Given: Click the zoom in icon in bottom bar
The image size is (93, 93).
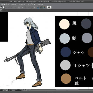Looking at the screenshot, I should pos(6,90).
